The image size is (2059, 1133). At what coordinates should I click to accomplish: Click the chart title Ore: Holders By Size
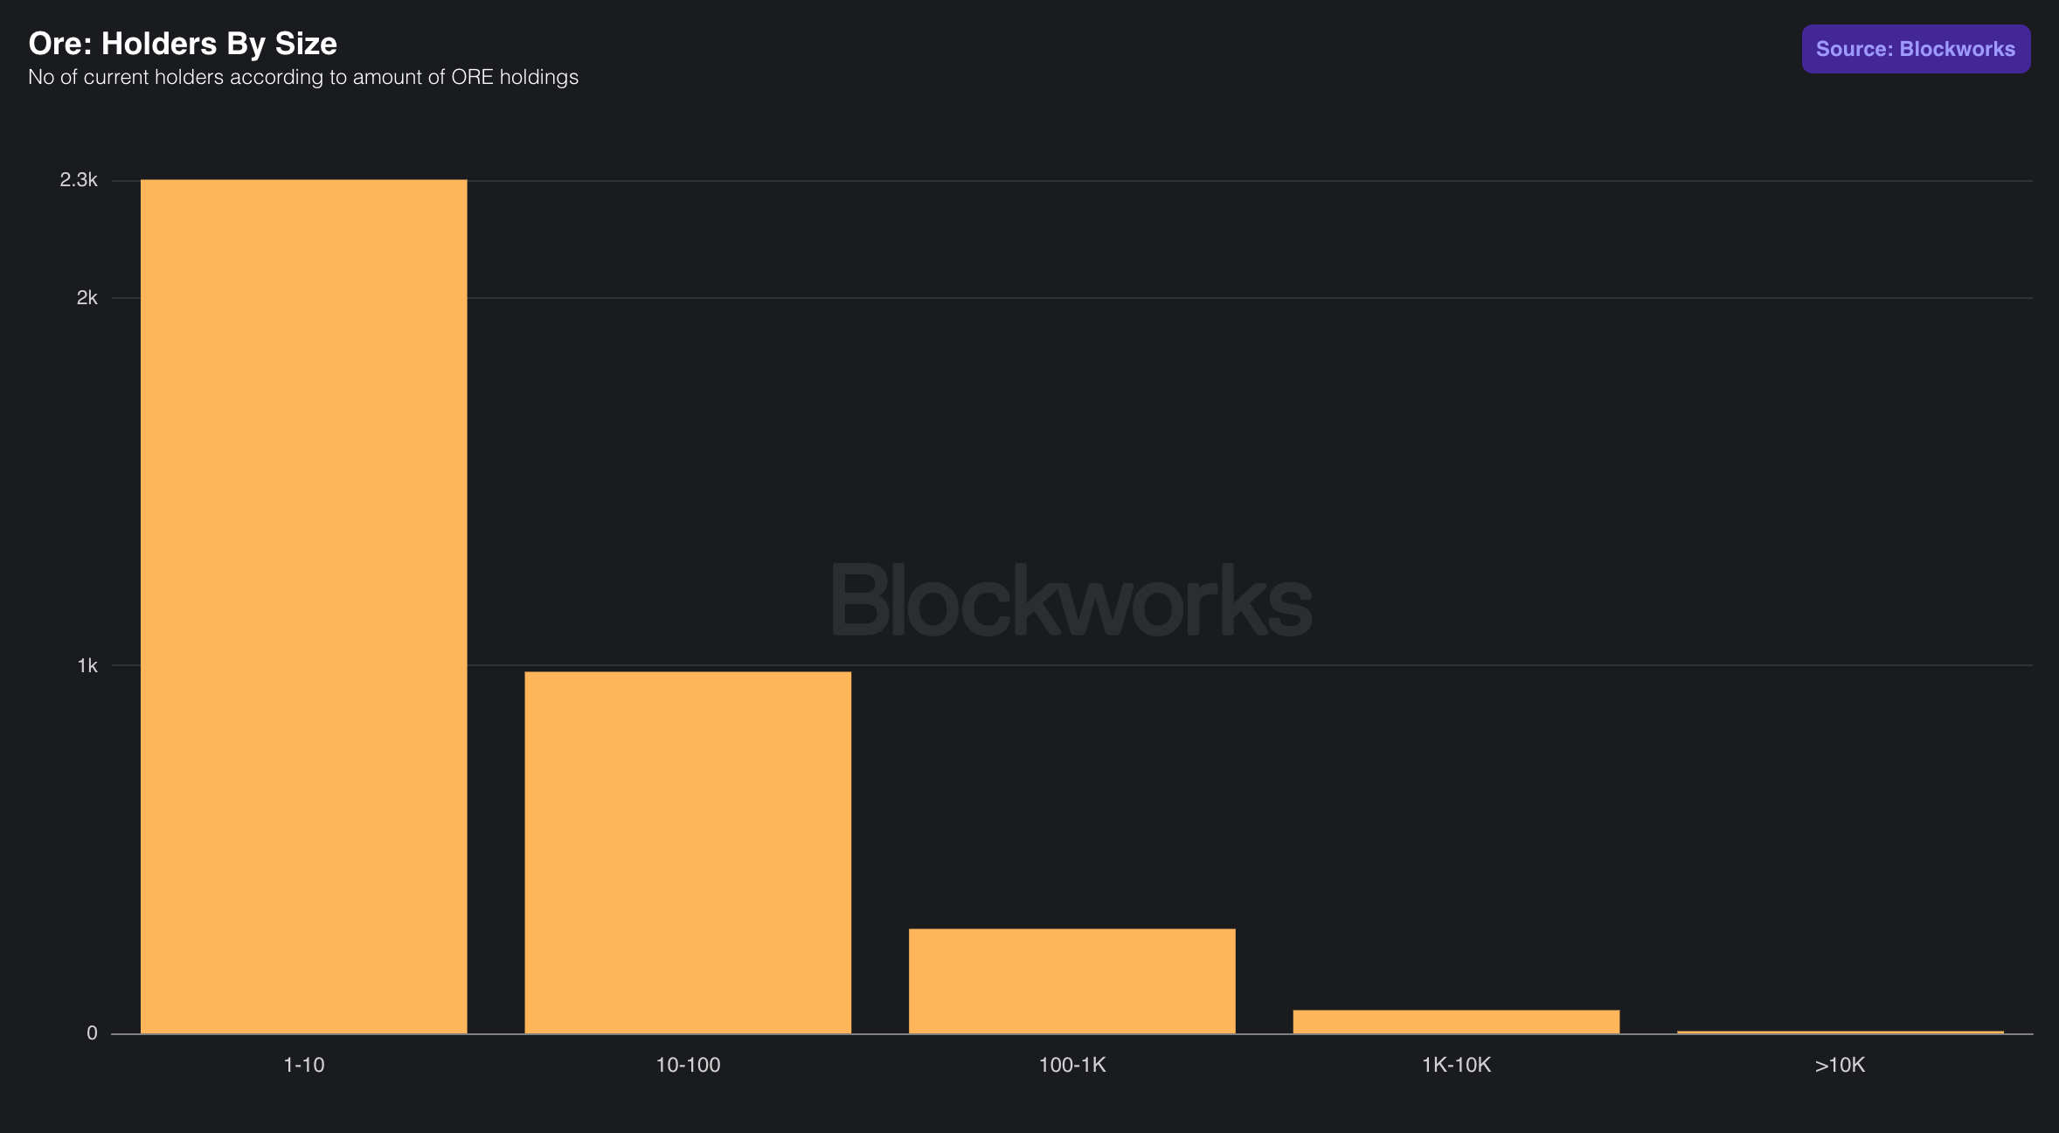tap(183, 44)
